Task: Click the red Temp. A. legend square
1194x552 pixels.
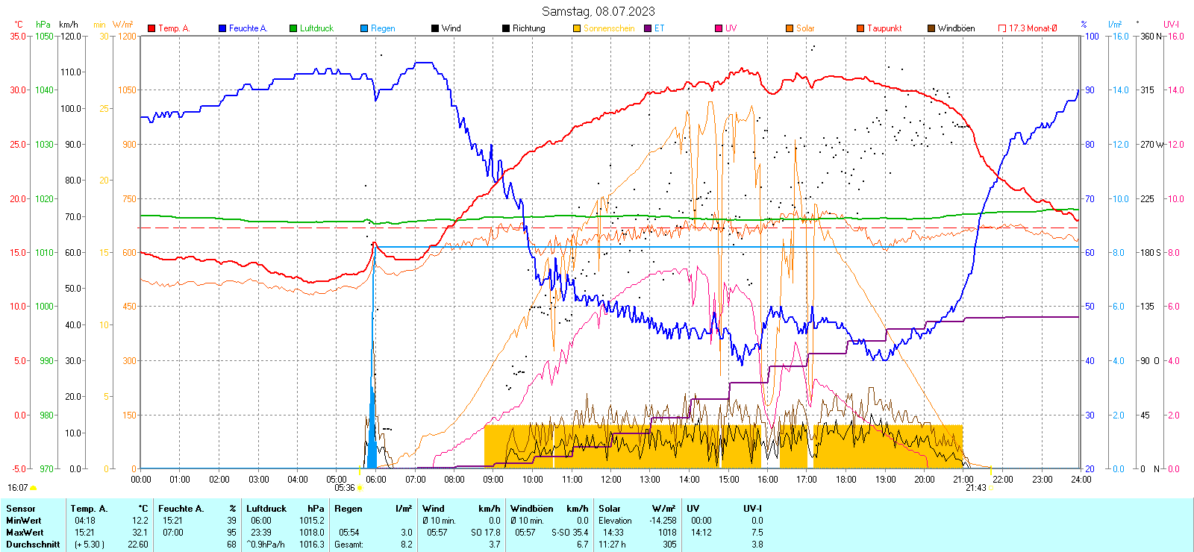Action: click(x=151, y=28)
